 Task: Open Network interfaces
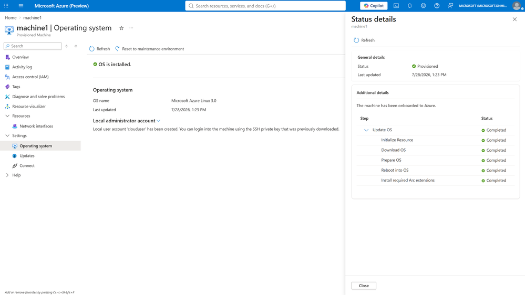36,126
